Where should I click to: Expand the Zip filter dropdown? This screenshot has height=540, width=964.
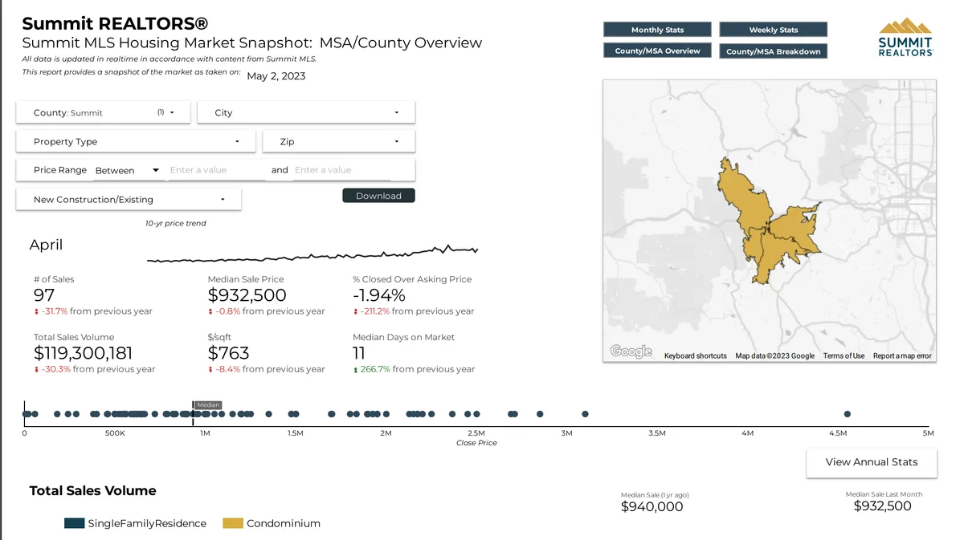[x=339, y=141]
